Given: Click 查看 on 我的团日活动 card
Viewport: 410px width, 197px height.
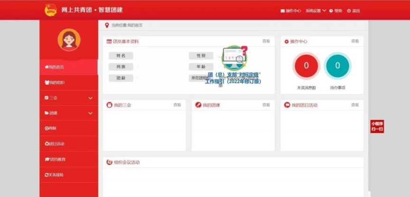Looking at the screenshot, I should [355, 105].
